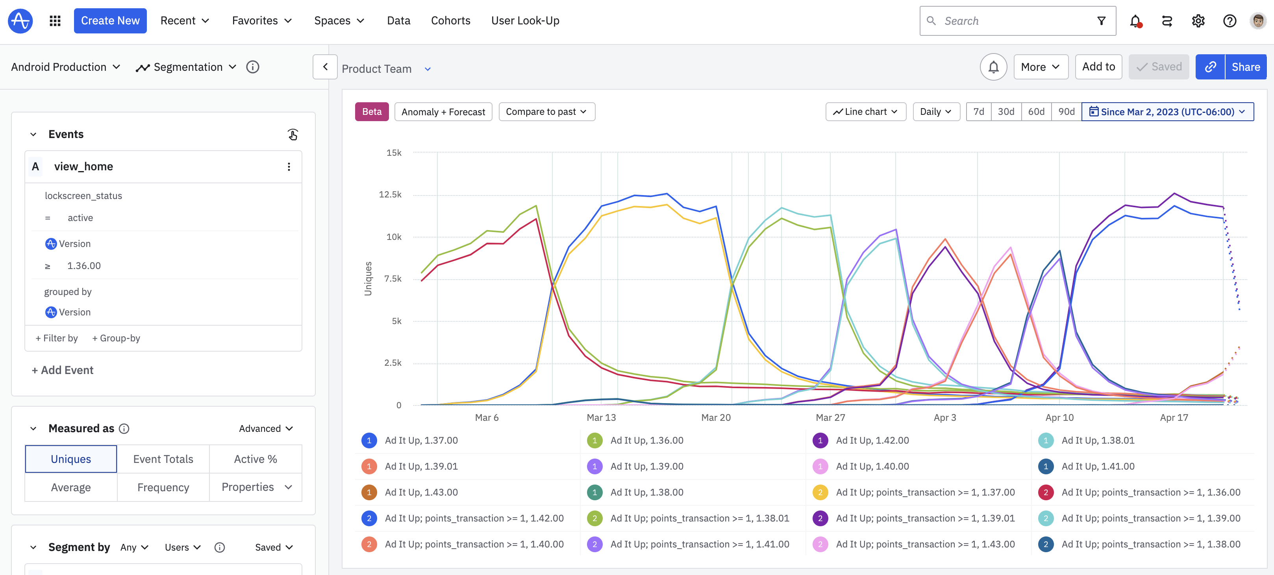Click the help question mark icon

click(1229, 21)
